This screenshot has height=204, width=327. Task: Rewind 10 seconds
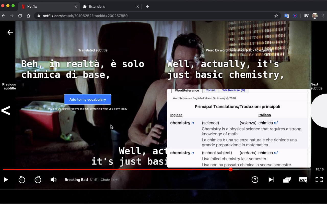tap(22, 180)
